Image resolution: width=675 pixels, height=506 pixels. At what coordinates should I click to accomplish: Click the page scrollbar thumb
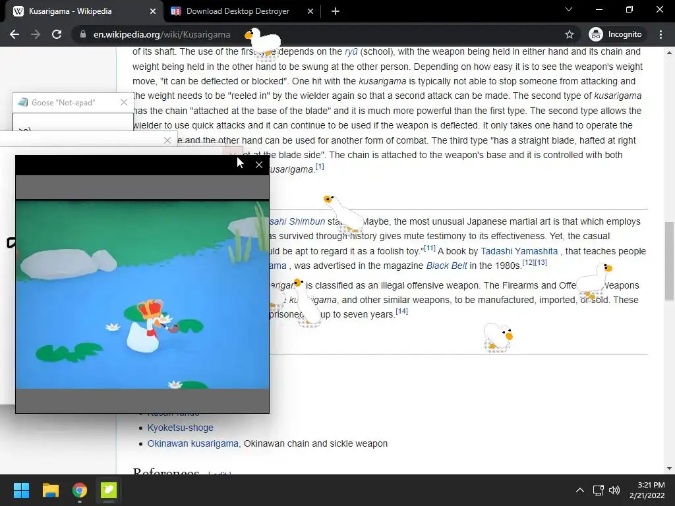pyautogui.click(x=669, y=261)
